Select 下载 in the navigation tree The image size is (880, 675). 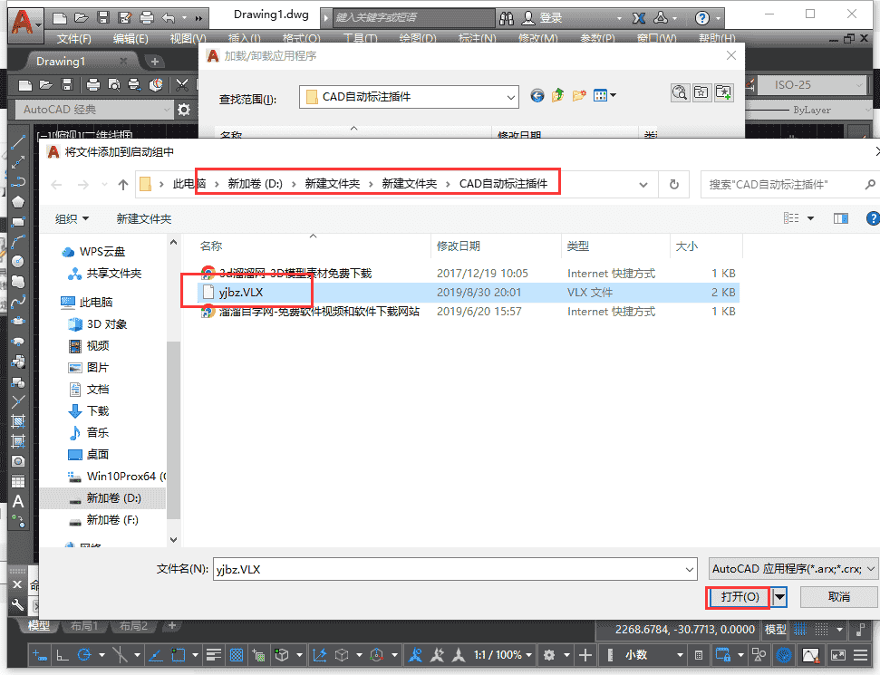click(98, 411)
